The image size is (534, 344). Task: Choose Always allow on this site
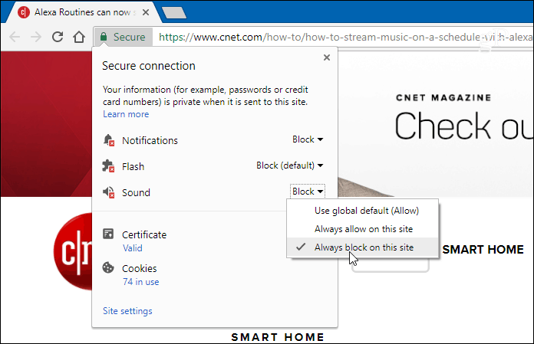point(363,229)
